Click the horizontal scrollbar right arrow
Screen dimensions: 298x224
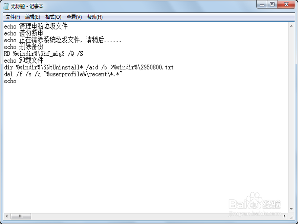pyautogui.click(x=285, y=216)
